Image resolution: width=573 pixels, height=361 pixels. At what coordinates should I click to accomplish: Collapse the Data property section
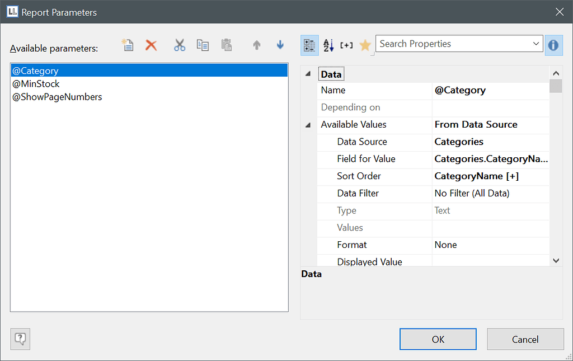[x=307, y=73]
